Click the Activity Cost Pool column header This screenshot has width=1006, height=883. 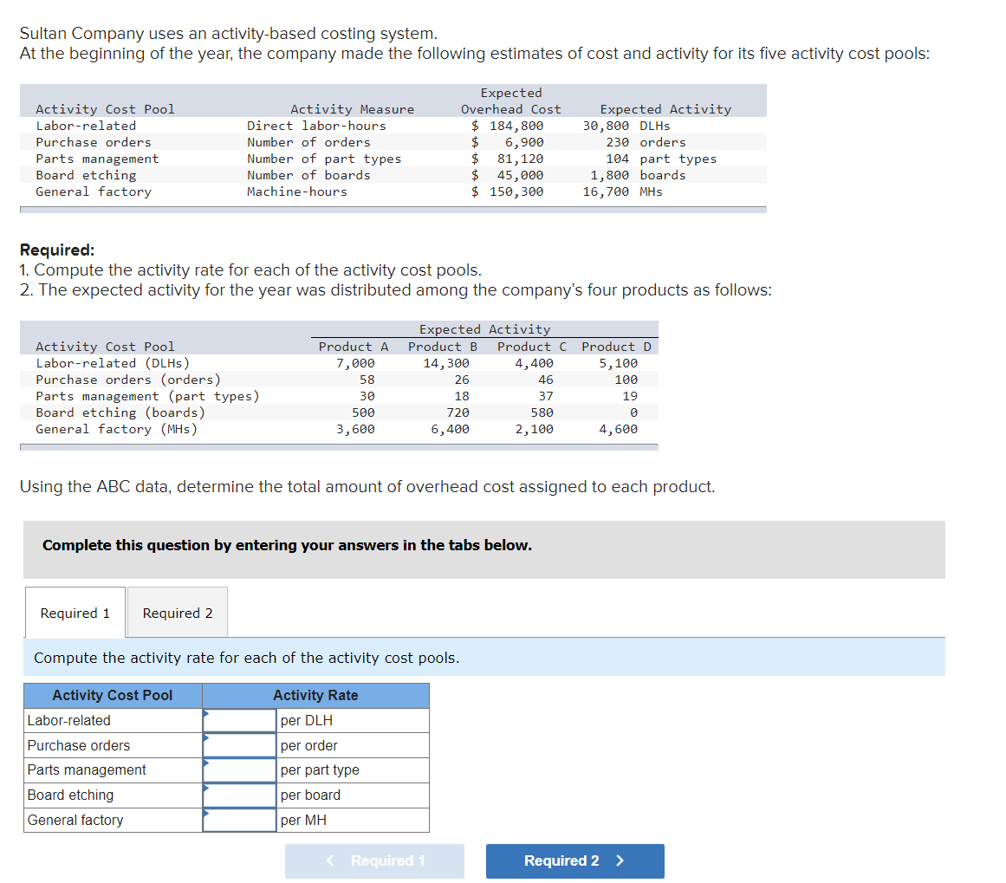tap(112, 695)
